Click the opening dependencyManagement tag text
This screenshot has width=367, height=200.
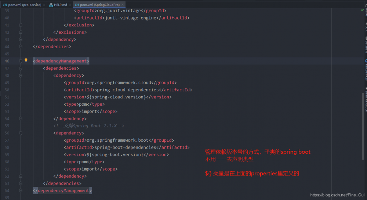click(61, 61)
